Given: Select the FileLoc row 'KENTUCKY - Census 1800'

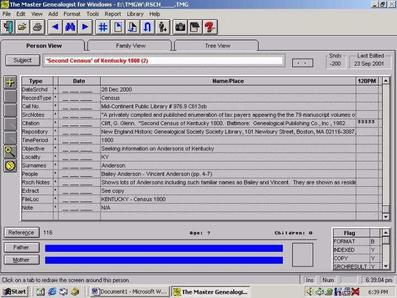Looking at the screenshot, I should (202, 199).
